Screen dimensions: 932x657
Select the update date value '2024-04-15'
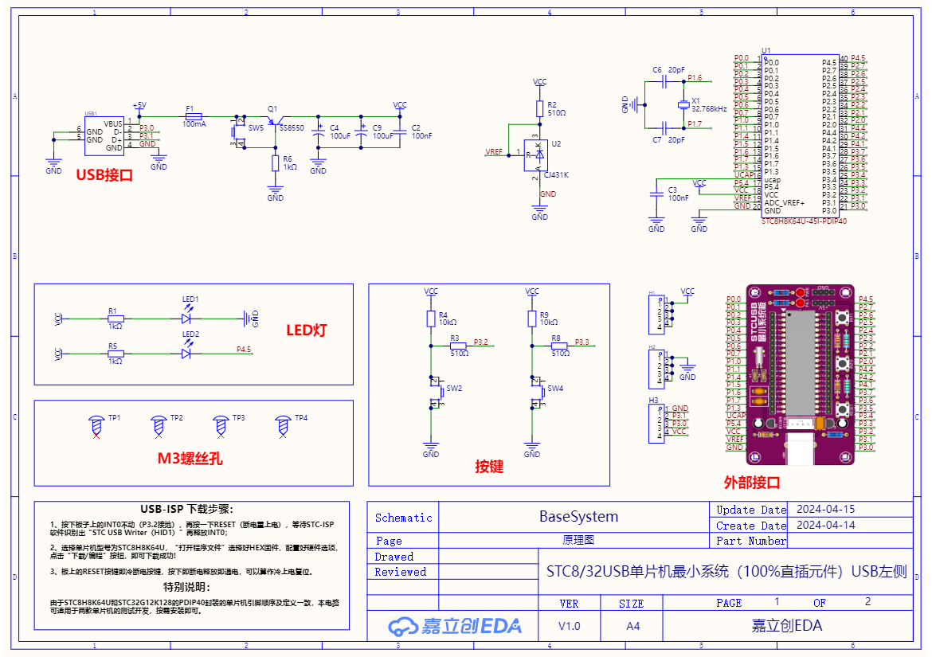pyautogui.click(x=825, y=510)
